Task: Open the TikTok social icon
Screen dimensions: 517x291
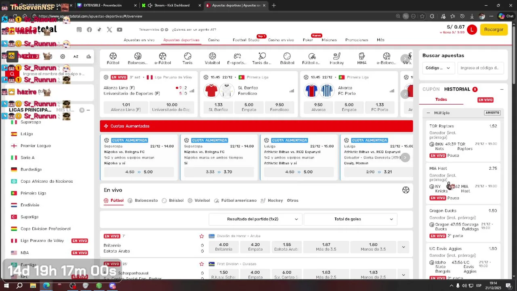Action: (99, 30)
